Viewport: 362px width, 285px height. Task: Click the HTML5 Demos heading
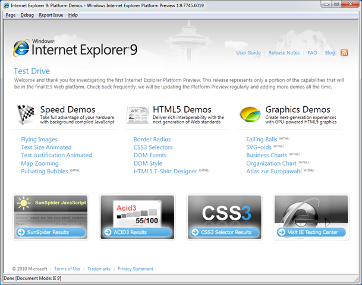pos(182,109)
